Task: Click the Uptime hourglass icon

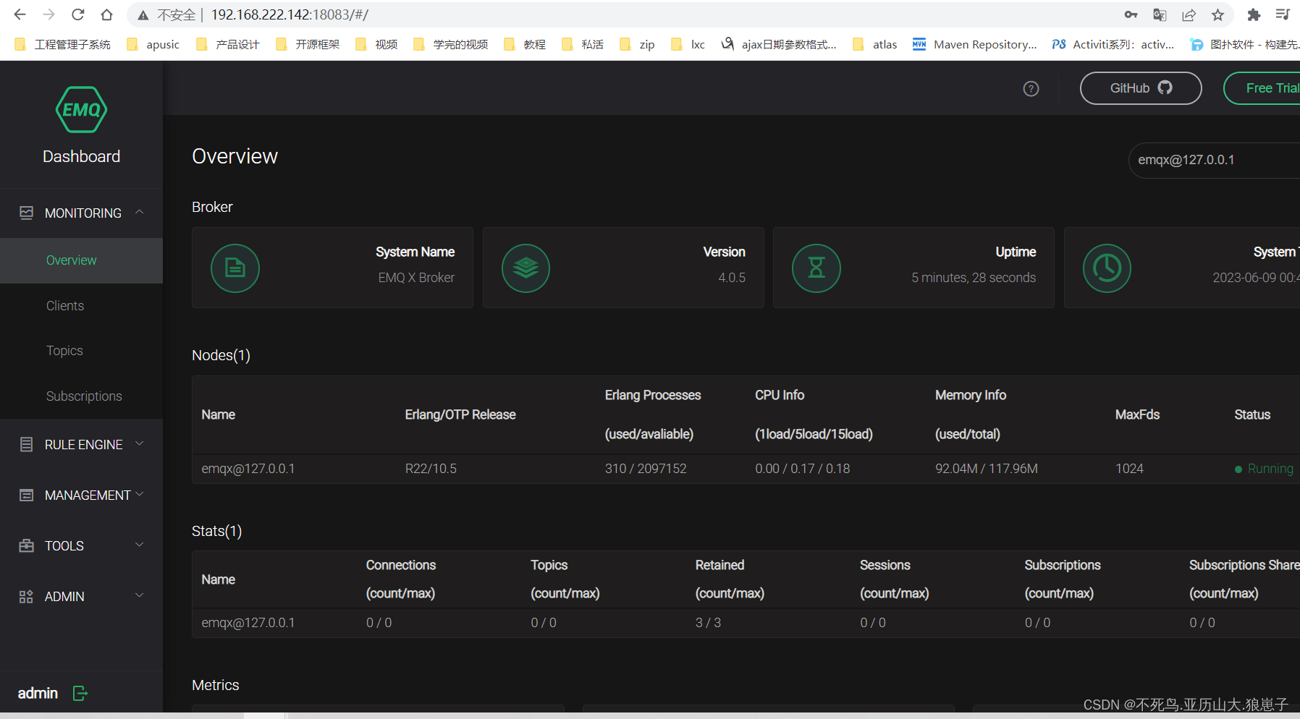Action: click(816, 268)
